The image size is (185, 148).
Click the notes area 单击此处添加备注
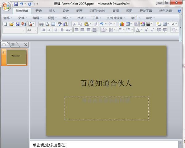tap(49, 145)
